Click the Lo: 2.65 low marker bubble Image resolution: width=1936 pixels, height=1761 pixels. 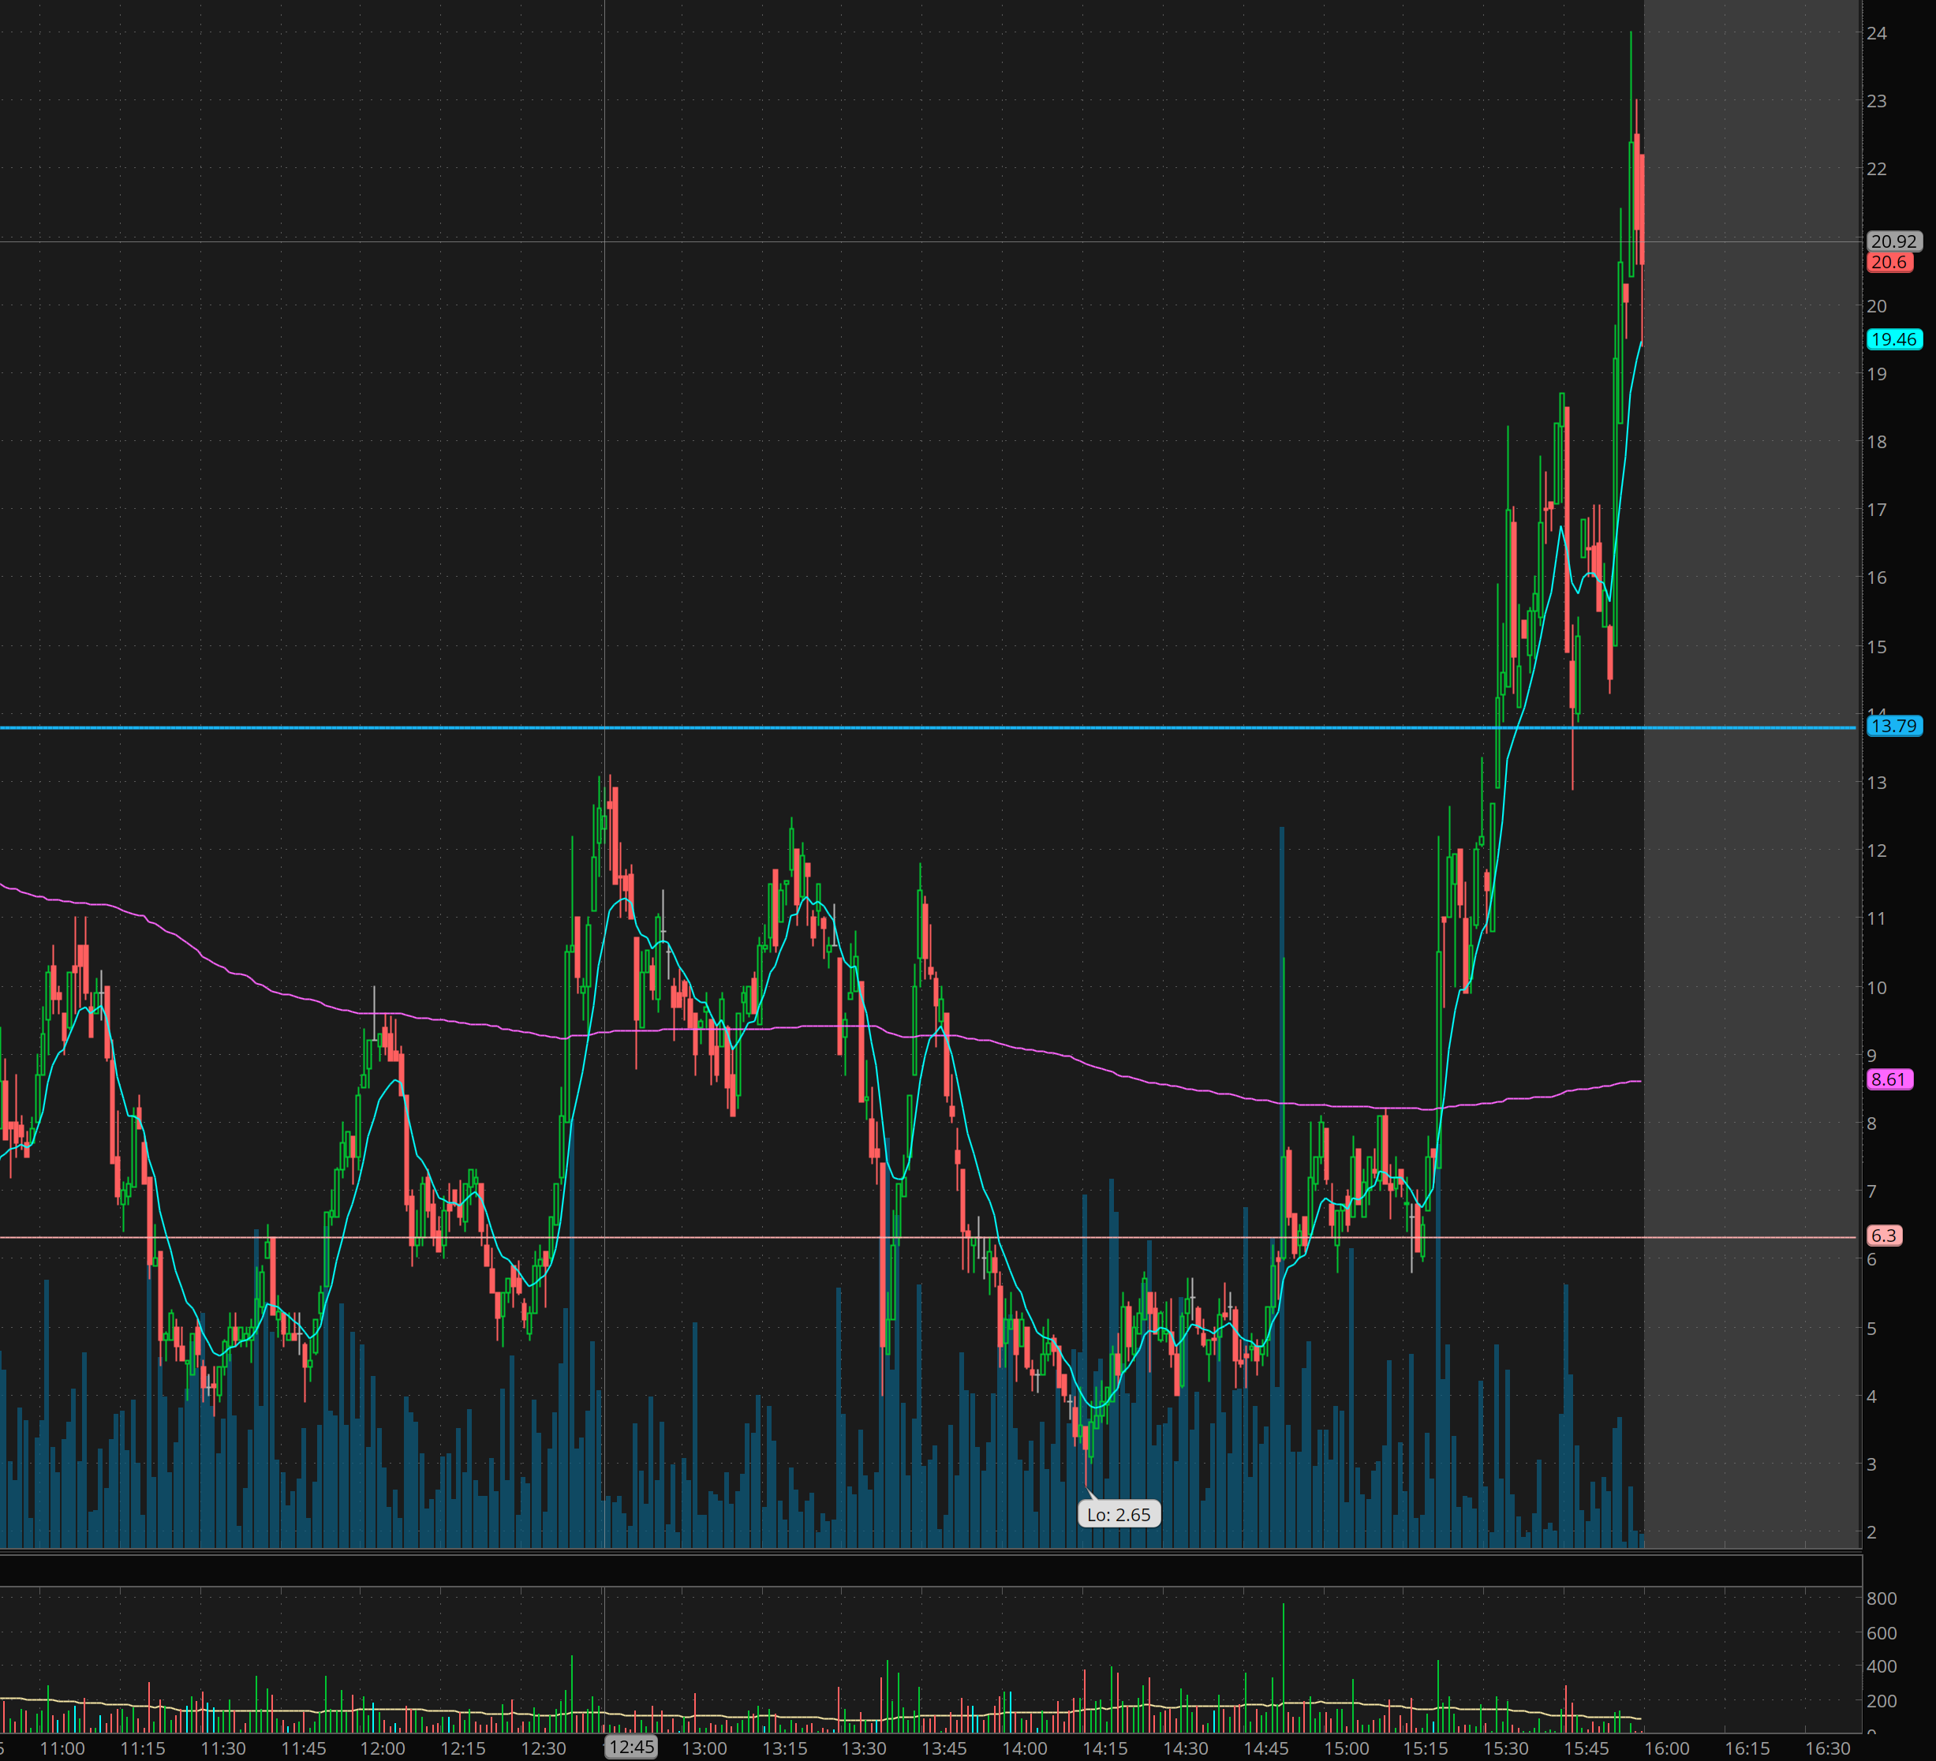1119,1514
